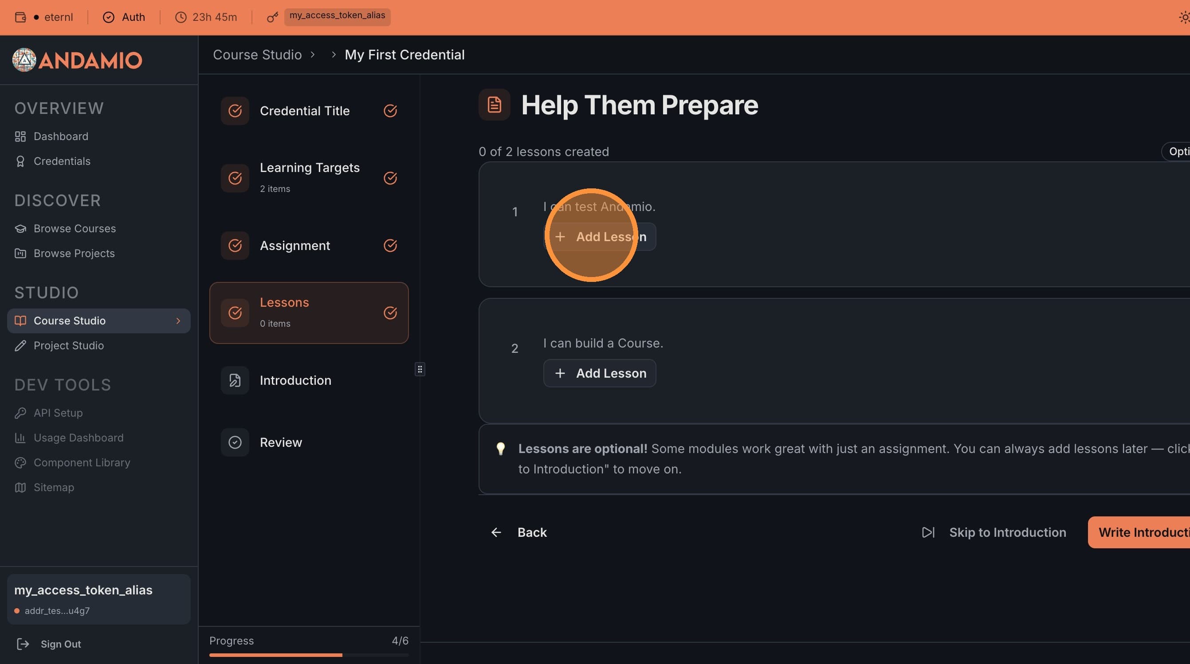
Task: Expand the Course Studio chevron arrow
Action: tap(178, 320)
